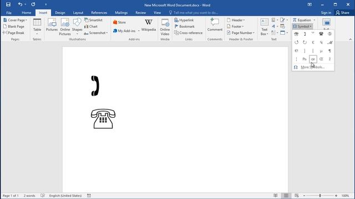The height and width of the screenshot is (199, 355).
Task: Switch to the Design tab
Action: (60, 13)
